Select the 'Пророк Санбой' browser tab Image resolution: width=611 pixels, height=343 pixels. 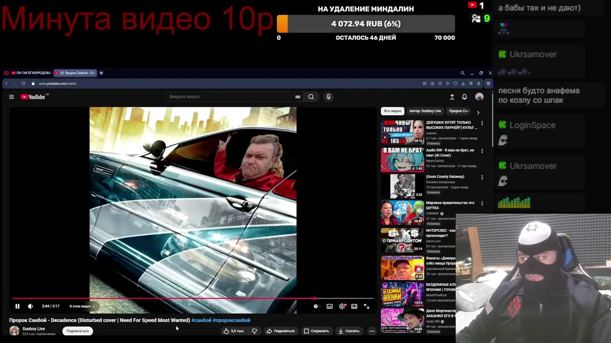tap(75, 73)
